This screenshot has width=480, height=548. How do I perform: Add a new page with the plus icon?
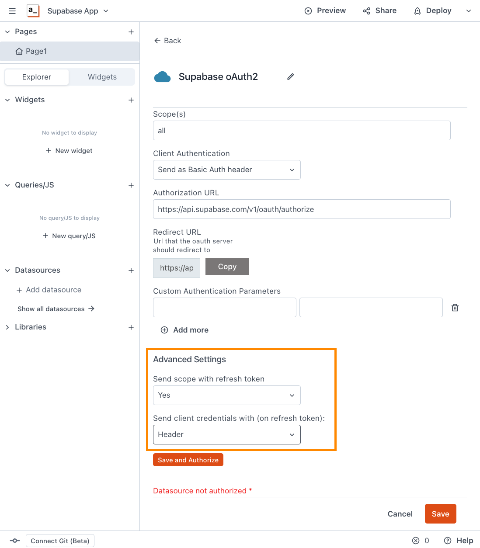131,31
